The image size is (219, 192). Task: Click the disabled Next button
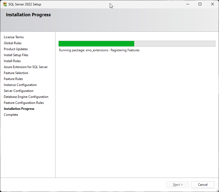click(178, 185)
